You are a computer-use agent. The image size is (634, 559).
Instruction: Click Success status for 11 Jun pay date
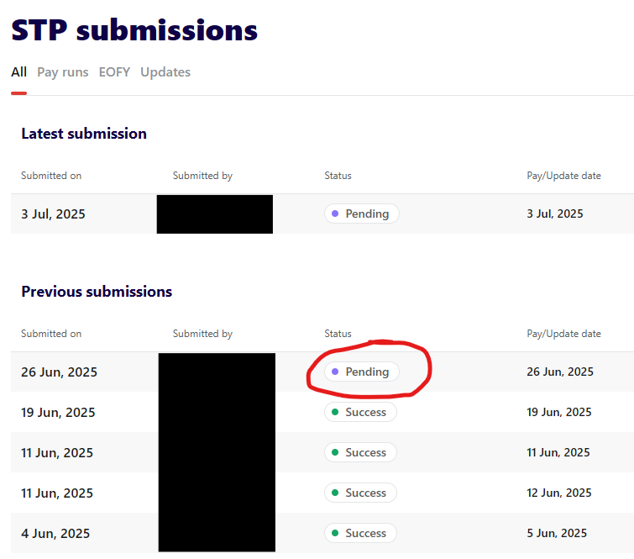coord(360,452)
